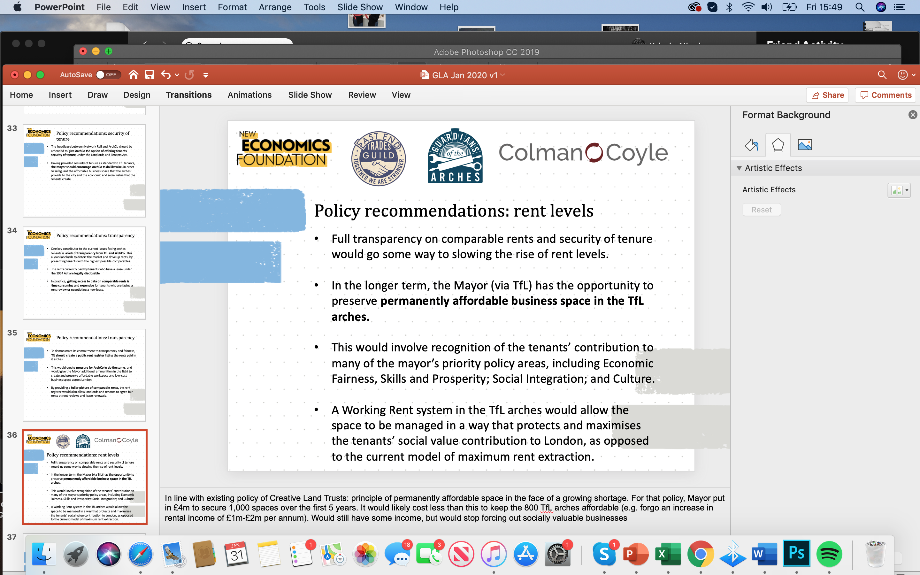Switch to the Animations ribbon tab
Screen dimensions: 920x575
coord(249,95)
